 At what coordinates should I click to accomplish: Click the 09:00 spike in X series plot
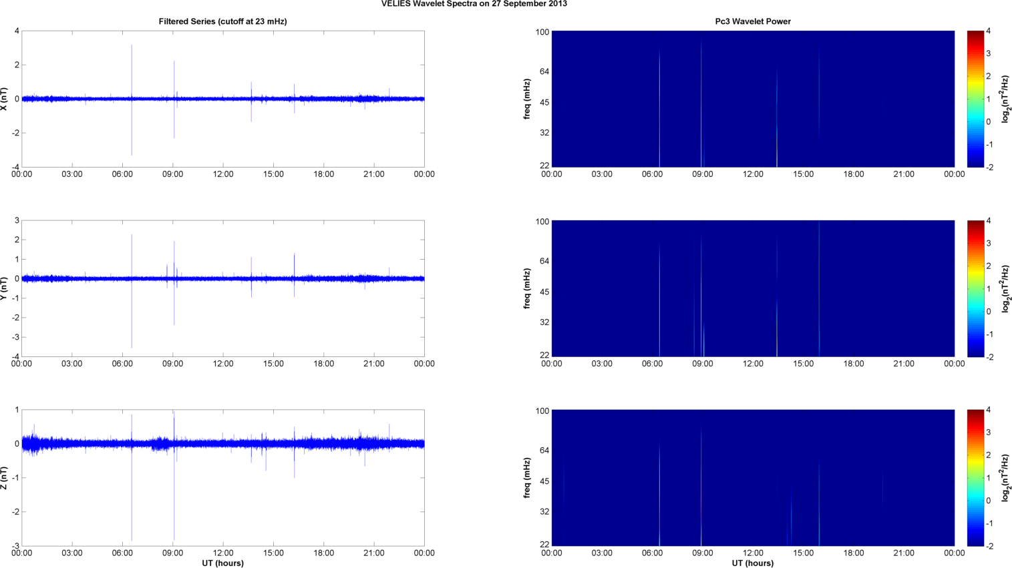174,99
